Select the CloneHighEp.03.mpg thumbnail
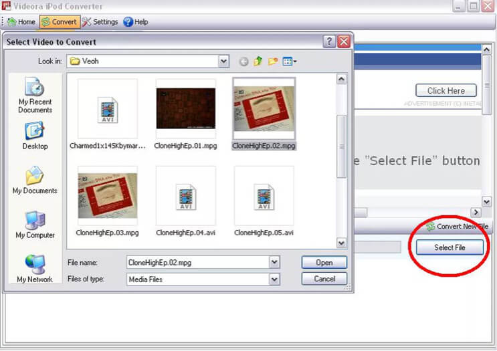 pos(108,195)
